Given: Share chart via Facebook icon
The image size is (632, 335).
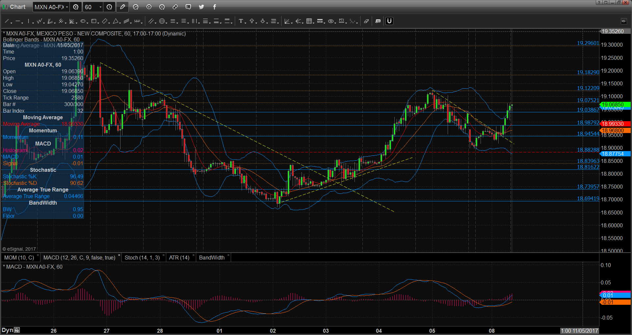Looking at the screenshot, I should click(215, 7).
